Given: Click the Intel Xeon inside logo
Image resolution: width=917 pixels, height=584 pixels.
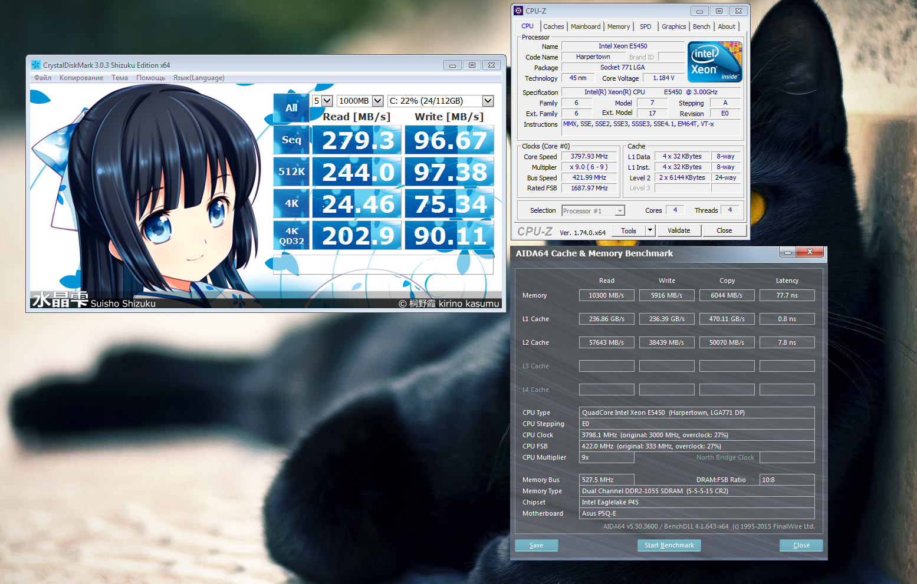Looking at the screenshot, I should point(715,62).
